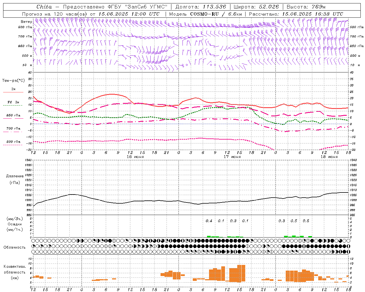Click the pink dash-dot 700 гПа legend line
365x292 pixels.
[x=13, y=132]
